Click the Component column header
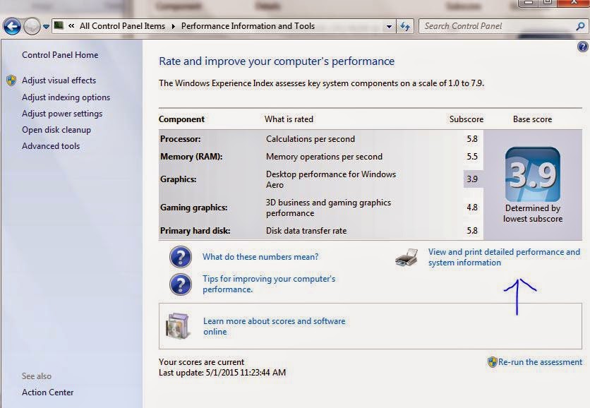 coord(181,119)
